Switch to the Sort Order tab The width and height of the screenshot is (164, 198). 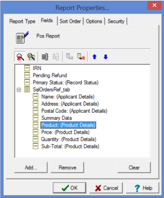coord(70,21)
